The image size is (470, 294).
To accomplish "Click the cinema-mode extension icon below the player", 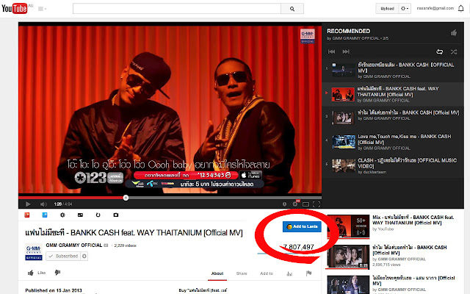I will pos(80,215).
